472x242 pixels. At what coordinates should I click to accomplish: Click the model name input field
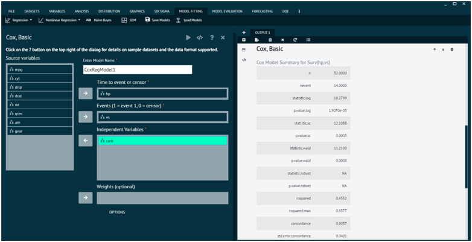click(x=138, y=70)
